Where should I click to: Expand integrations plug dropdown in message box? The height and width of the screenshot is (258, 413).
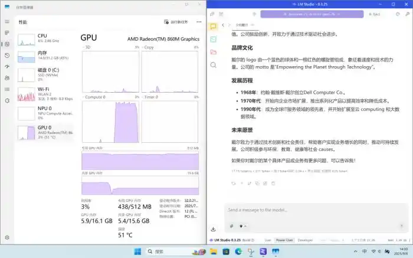click(x=242, y=226)
